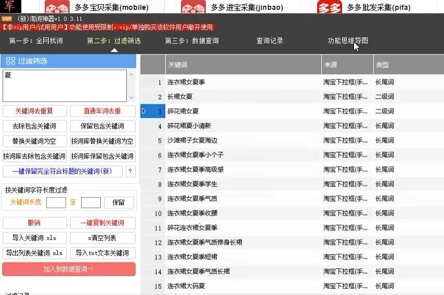
Task: Click the 去除包含关键词 button
Action: [34, 126]
